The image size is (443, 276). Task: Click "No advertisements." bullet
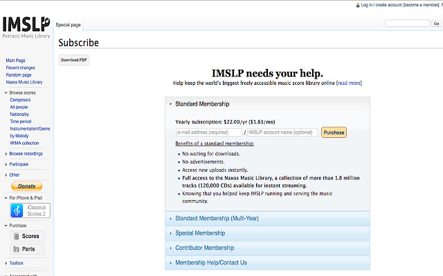pyautogui.click(x=204, y=162)
